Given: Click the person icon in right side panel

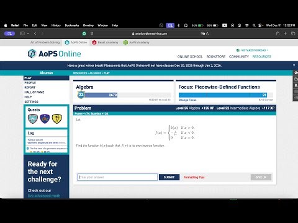Looking at the screenshot, I should [x=296, y=85].
